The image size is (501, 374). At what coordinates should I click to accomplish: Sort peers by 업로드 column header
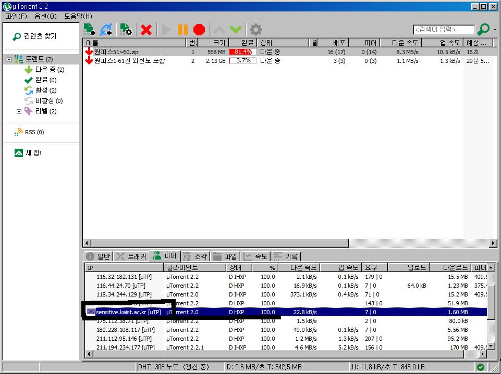(x=409, y=267)
